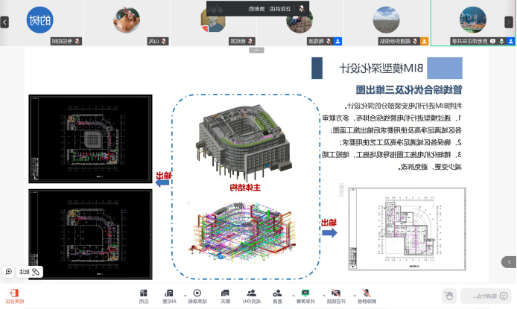Click the 3D building structure model image

[244, 143]
